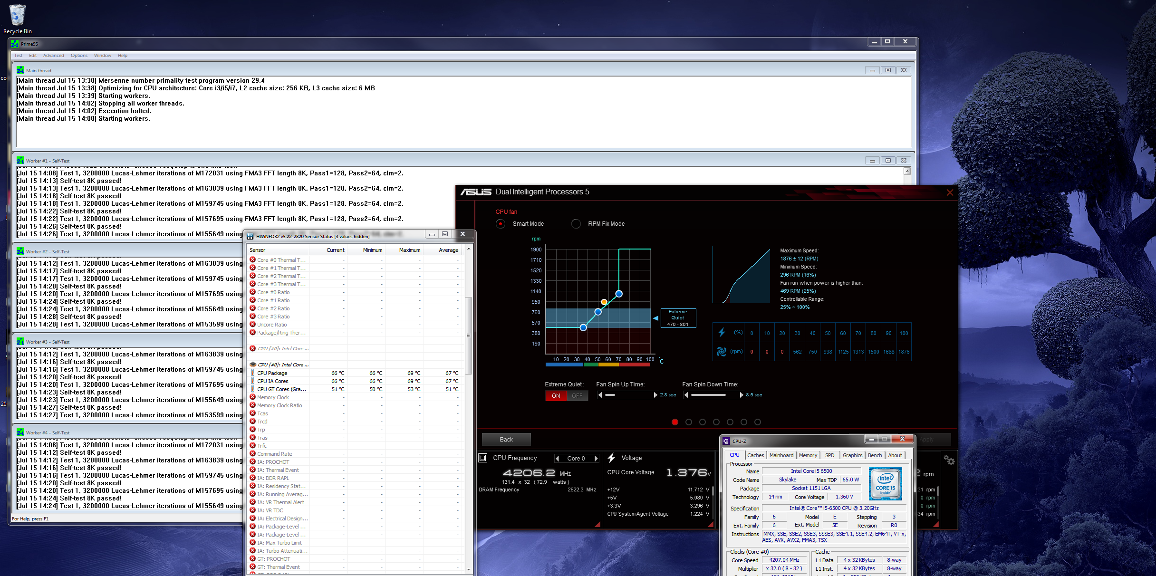Open the Bench tab in CPU-Z
The image size is (1156, 576).
pos(875,455)
